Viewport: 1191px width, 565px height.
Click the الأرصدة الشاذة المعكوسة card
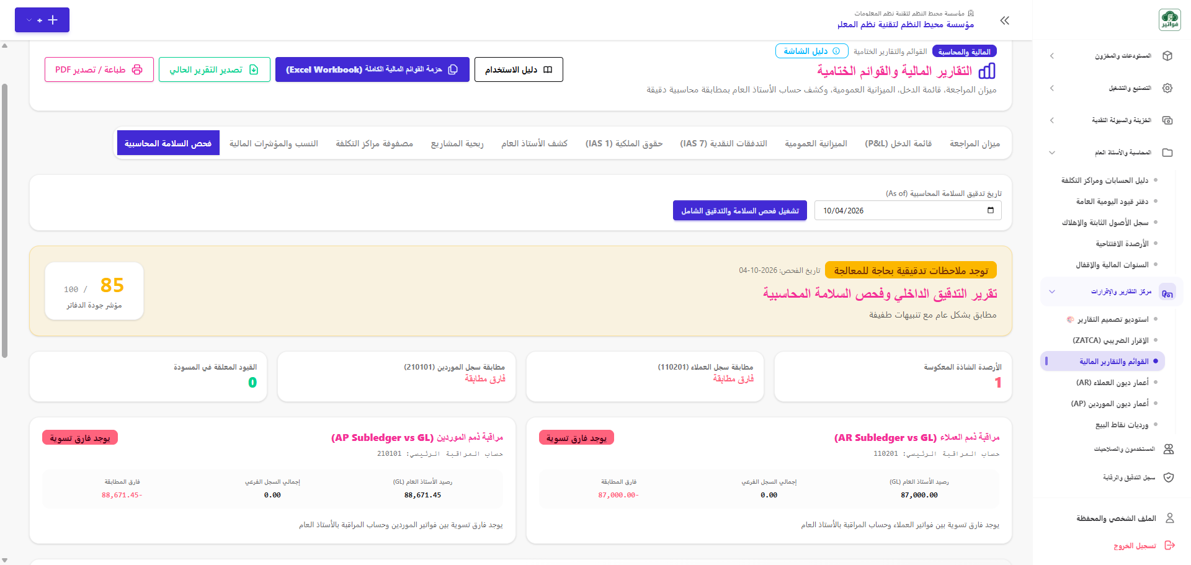pyautogui.click(x=893, y=376)
